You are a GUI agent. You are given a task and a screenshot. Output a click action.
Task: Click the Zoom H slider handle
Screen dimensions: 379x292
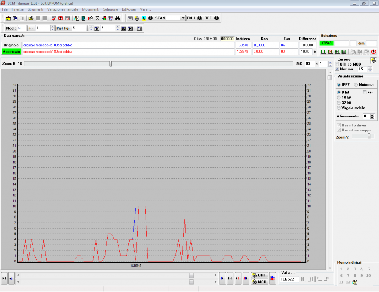pos(111,64)
